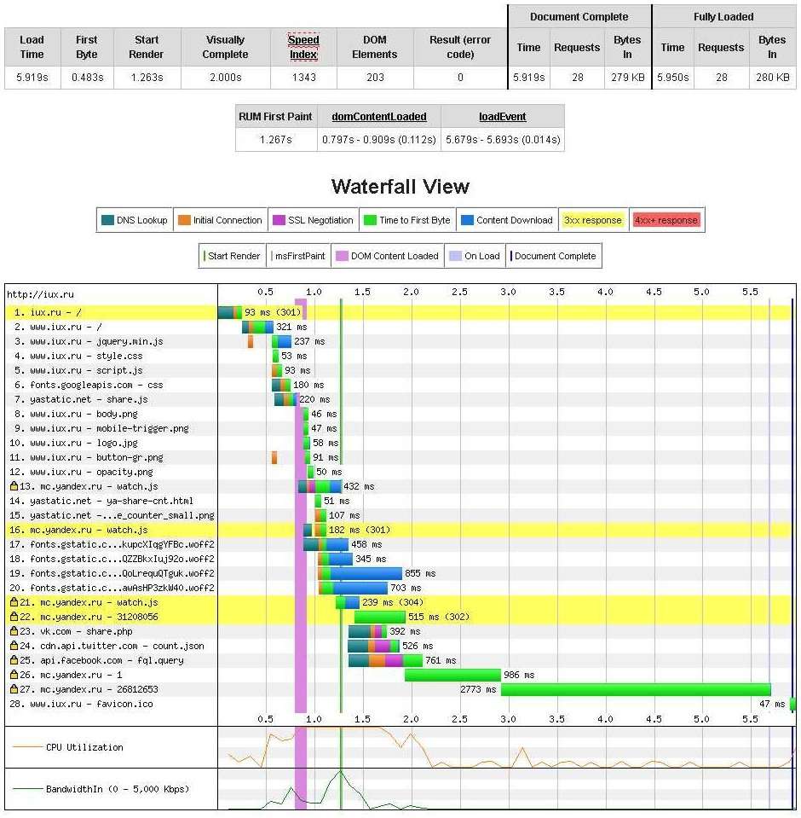Click the 'Waterfall View' heading

400,186
